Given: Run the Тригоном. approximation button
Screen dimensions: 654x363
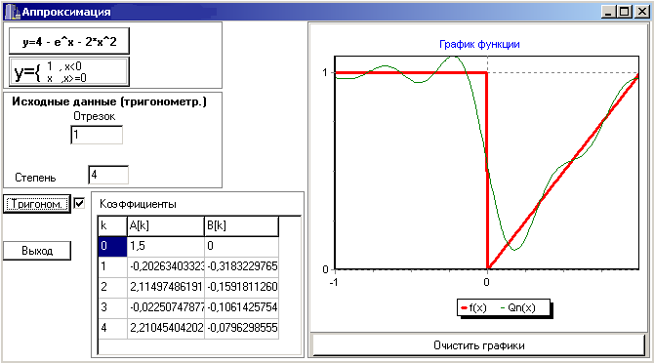Looking at the screenshot, I should [37, 204].
